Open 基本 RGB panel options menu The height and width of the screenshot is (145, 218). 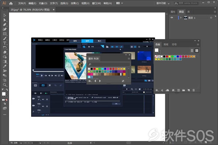point(129,59)
